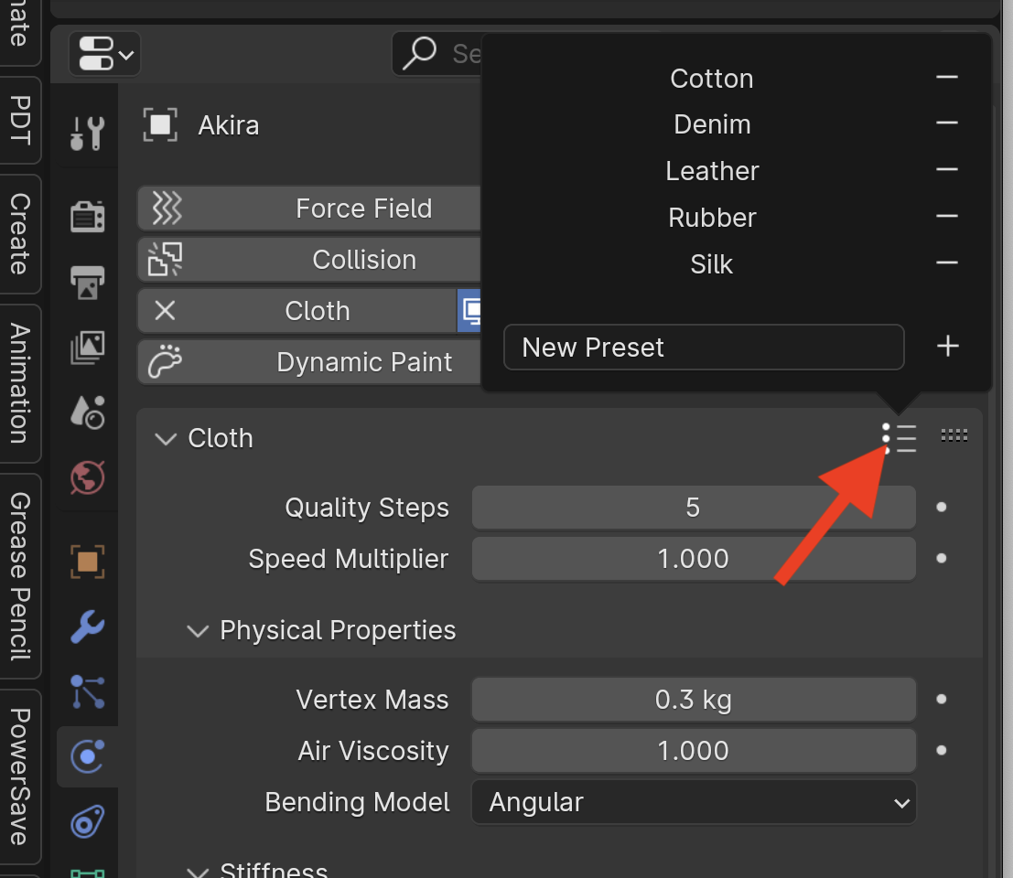The image size is (1013, 878).
Task: Click the plus icon to add preset
Action: (x=948, y=347)
